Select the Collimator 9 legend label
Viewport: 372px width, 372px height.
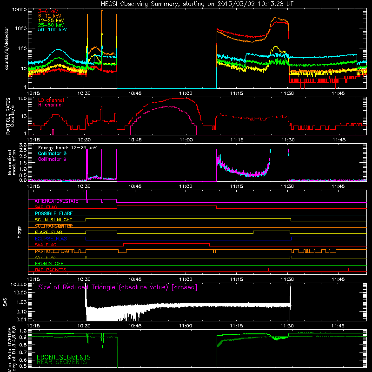tap(52, 159)
